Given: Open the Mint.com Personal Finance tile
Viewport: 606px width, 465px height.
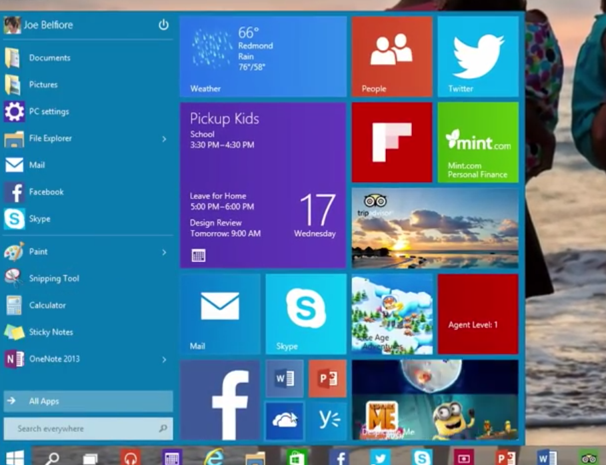Looking at the screenshot, I should point(478,142).
